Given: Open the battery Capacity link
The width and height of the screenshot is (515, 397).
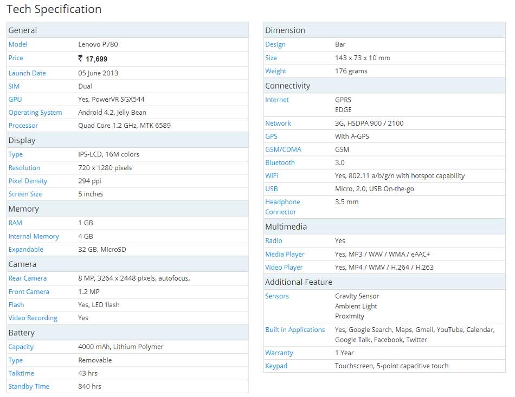Looking at the screenshot, I should [x=21, y=347].
